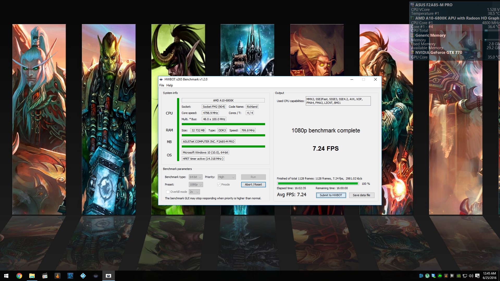Open Media Player Classic from the taskbar
The width and height of the screenshot is (500, 281).
(x=45, y=276)
